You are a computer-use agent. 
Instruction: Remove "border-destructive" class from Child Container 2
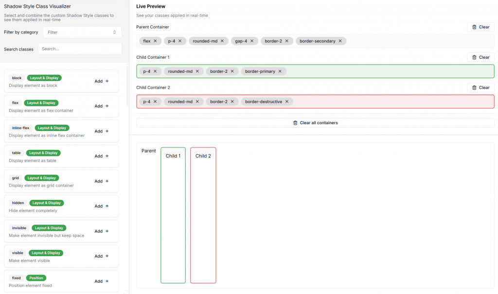[x=287, y=101]
